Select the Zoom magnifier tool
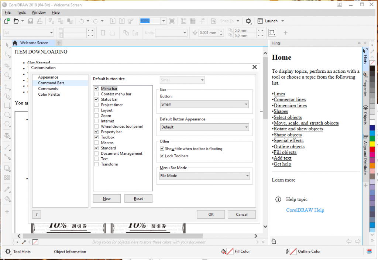This screenshot has height=260, width=378. point(7,75)
